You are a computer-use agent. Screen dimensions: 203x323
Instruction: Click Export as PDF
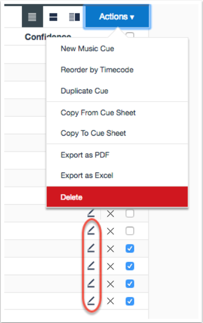[x=85, y=155]
